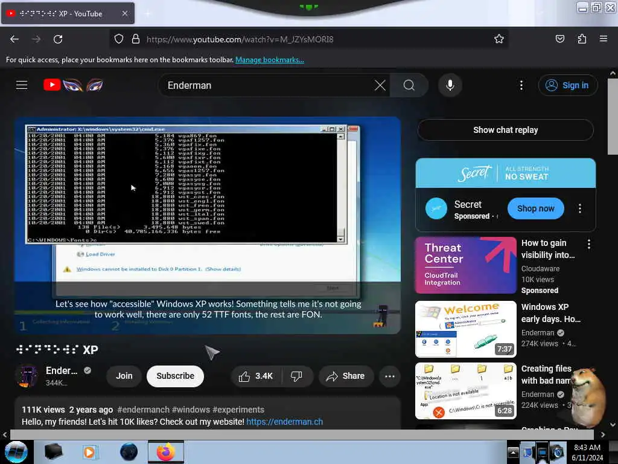Viewport: 618px width, 464px height.
Task: Open the extensions puzzle icon
Action: 582,39
